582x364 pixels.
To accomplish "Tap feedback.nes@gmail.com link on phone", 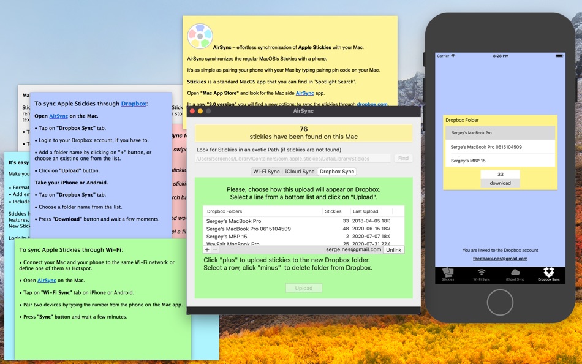I will coord(500,259).
